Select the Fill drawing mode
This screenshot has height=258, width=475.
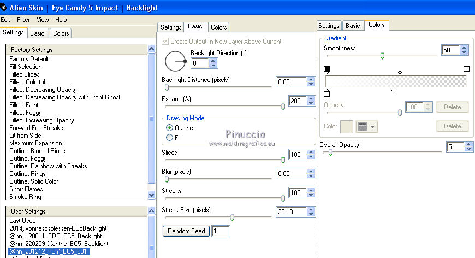pyautogui.click(x=170, y=138)
